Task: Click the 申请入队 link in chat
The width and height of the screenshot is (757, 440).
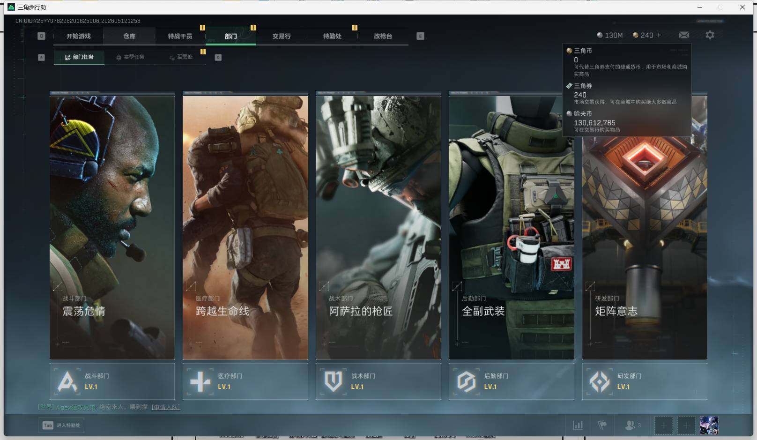Action: click(166, 407)
